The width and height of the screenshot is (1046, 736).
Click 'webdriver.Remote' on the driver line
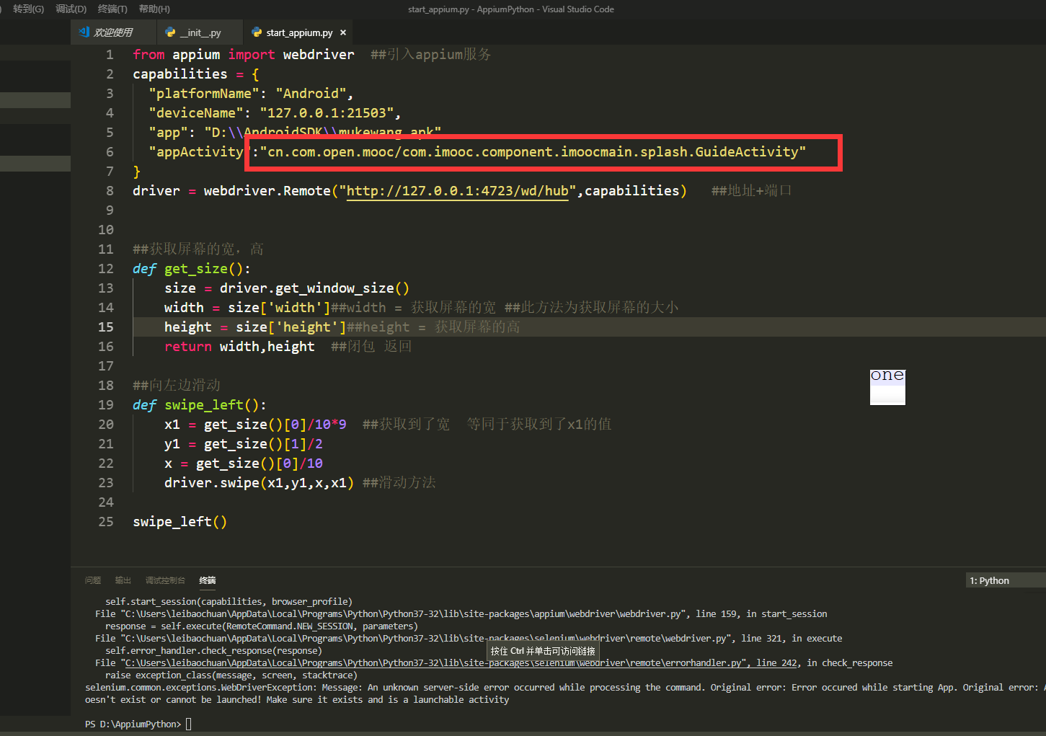[x=267, y=191]
